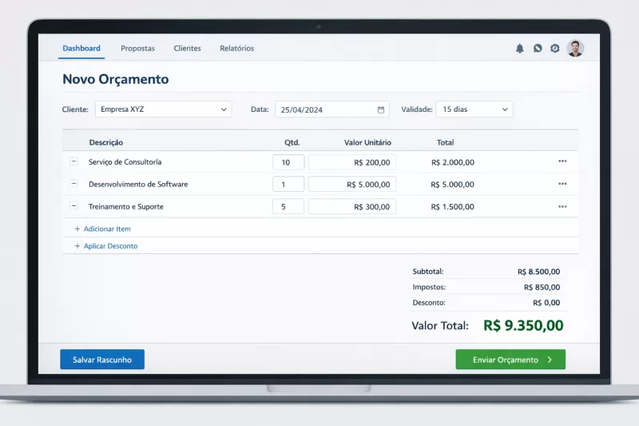Viewport: 639px width, 426px height.
Task: Open more options for Treinamento e Suporte
Action: pyautogui.click(x=562, y=207)
